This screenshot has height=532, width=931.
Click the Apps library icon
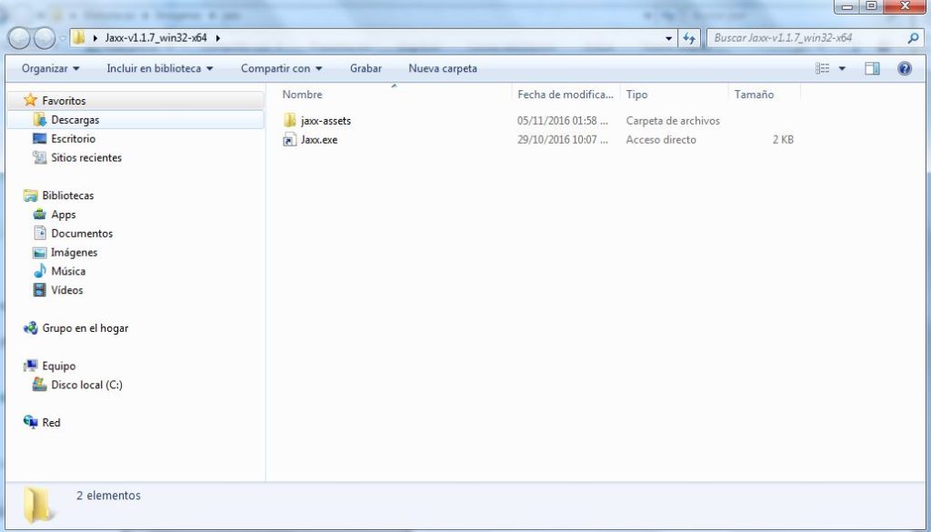click(40, 215)
